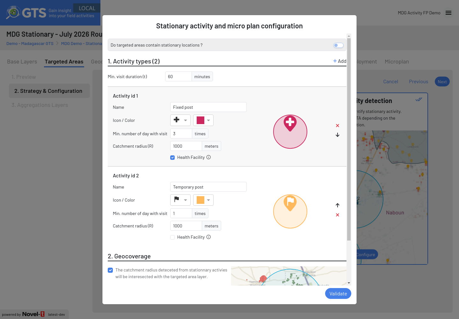Click the Min. visit duration field
The image size is (459, 319).
coord(178,77)
